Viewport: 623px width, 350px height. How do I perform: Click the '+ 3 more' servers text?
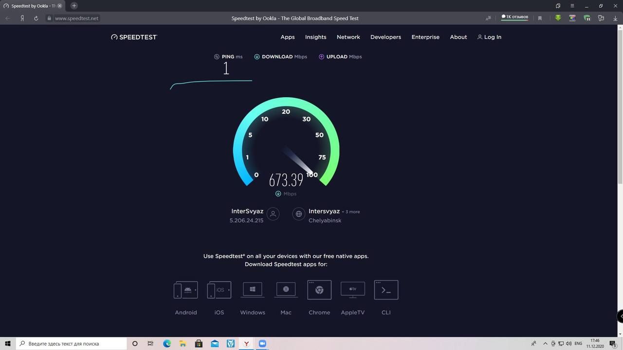point(351,212)
